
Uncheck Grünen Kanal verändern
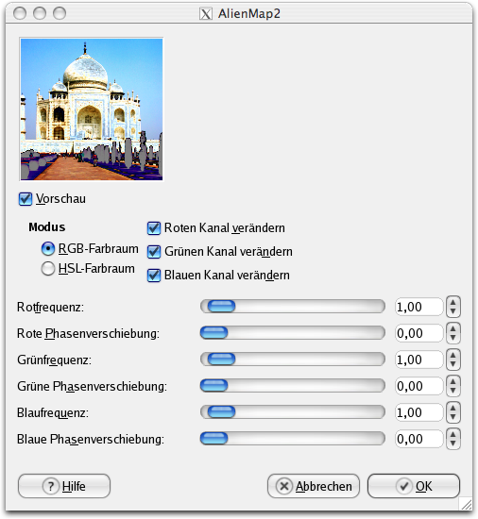pos(154,252)
